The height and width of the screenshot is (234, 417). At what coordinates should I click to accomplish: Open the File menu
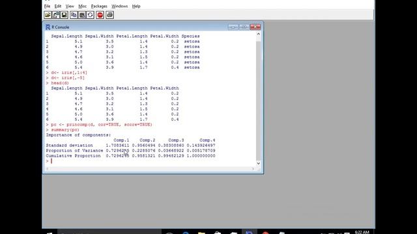47,6
